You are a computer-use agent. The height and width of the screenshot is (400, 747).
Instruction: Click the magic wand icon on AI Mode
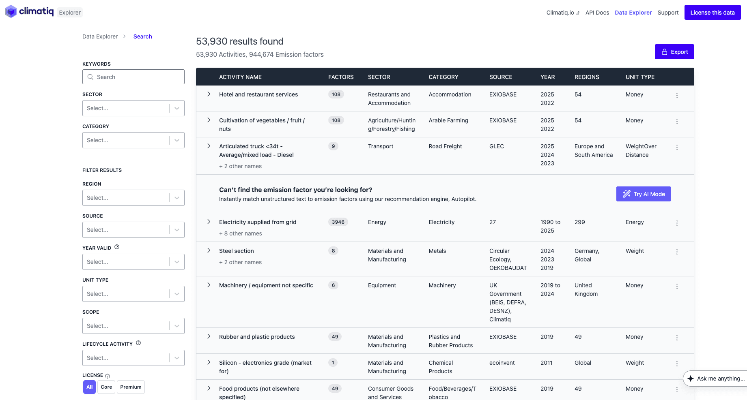click(627, 194)
